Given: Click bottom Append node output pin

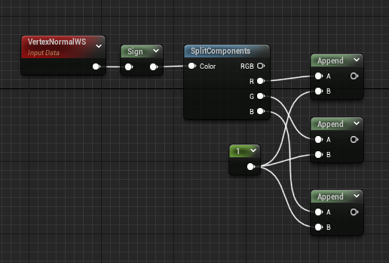Looking at the screenshot, I should (x=355, y=212).
